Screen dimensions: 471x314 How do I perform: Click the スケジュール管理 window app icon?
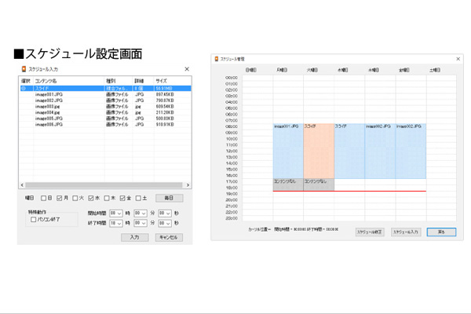pos(217,60)
